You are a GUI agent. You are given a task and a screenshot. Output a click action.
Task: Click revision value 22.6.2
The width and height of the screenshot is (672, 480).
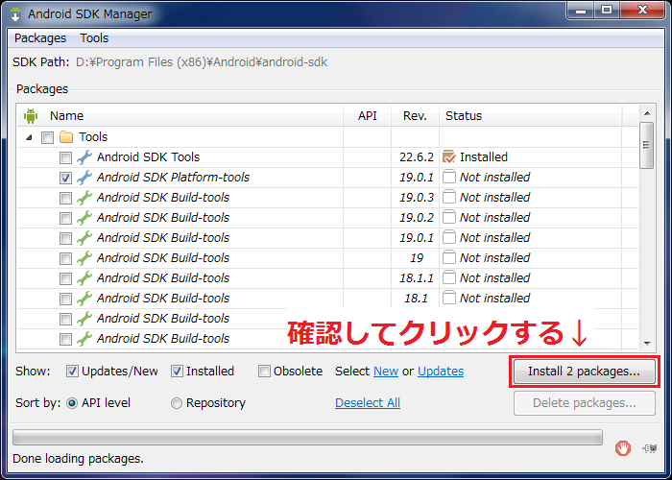(x=417, y=157)
